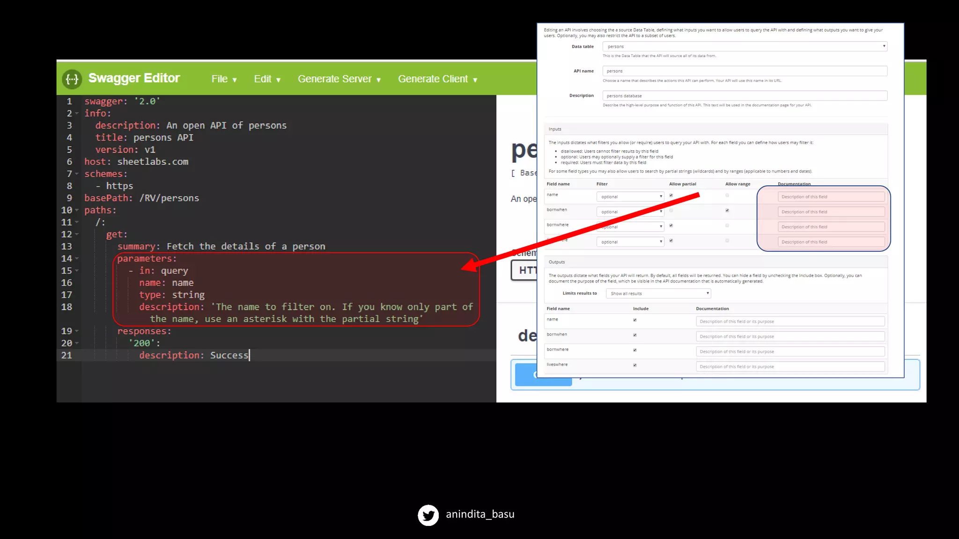The height and width of the screenshot is (539, 959).
Task: Open the name field optional filter dropdown
Action: [x=630, y=197]
